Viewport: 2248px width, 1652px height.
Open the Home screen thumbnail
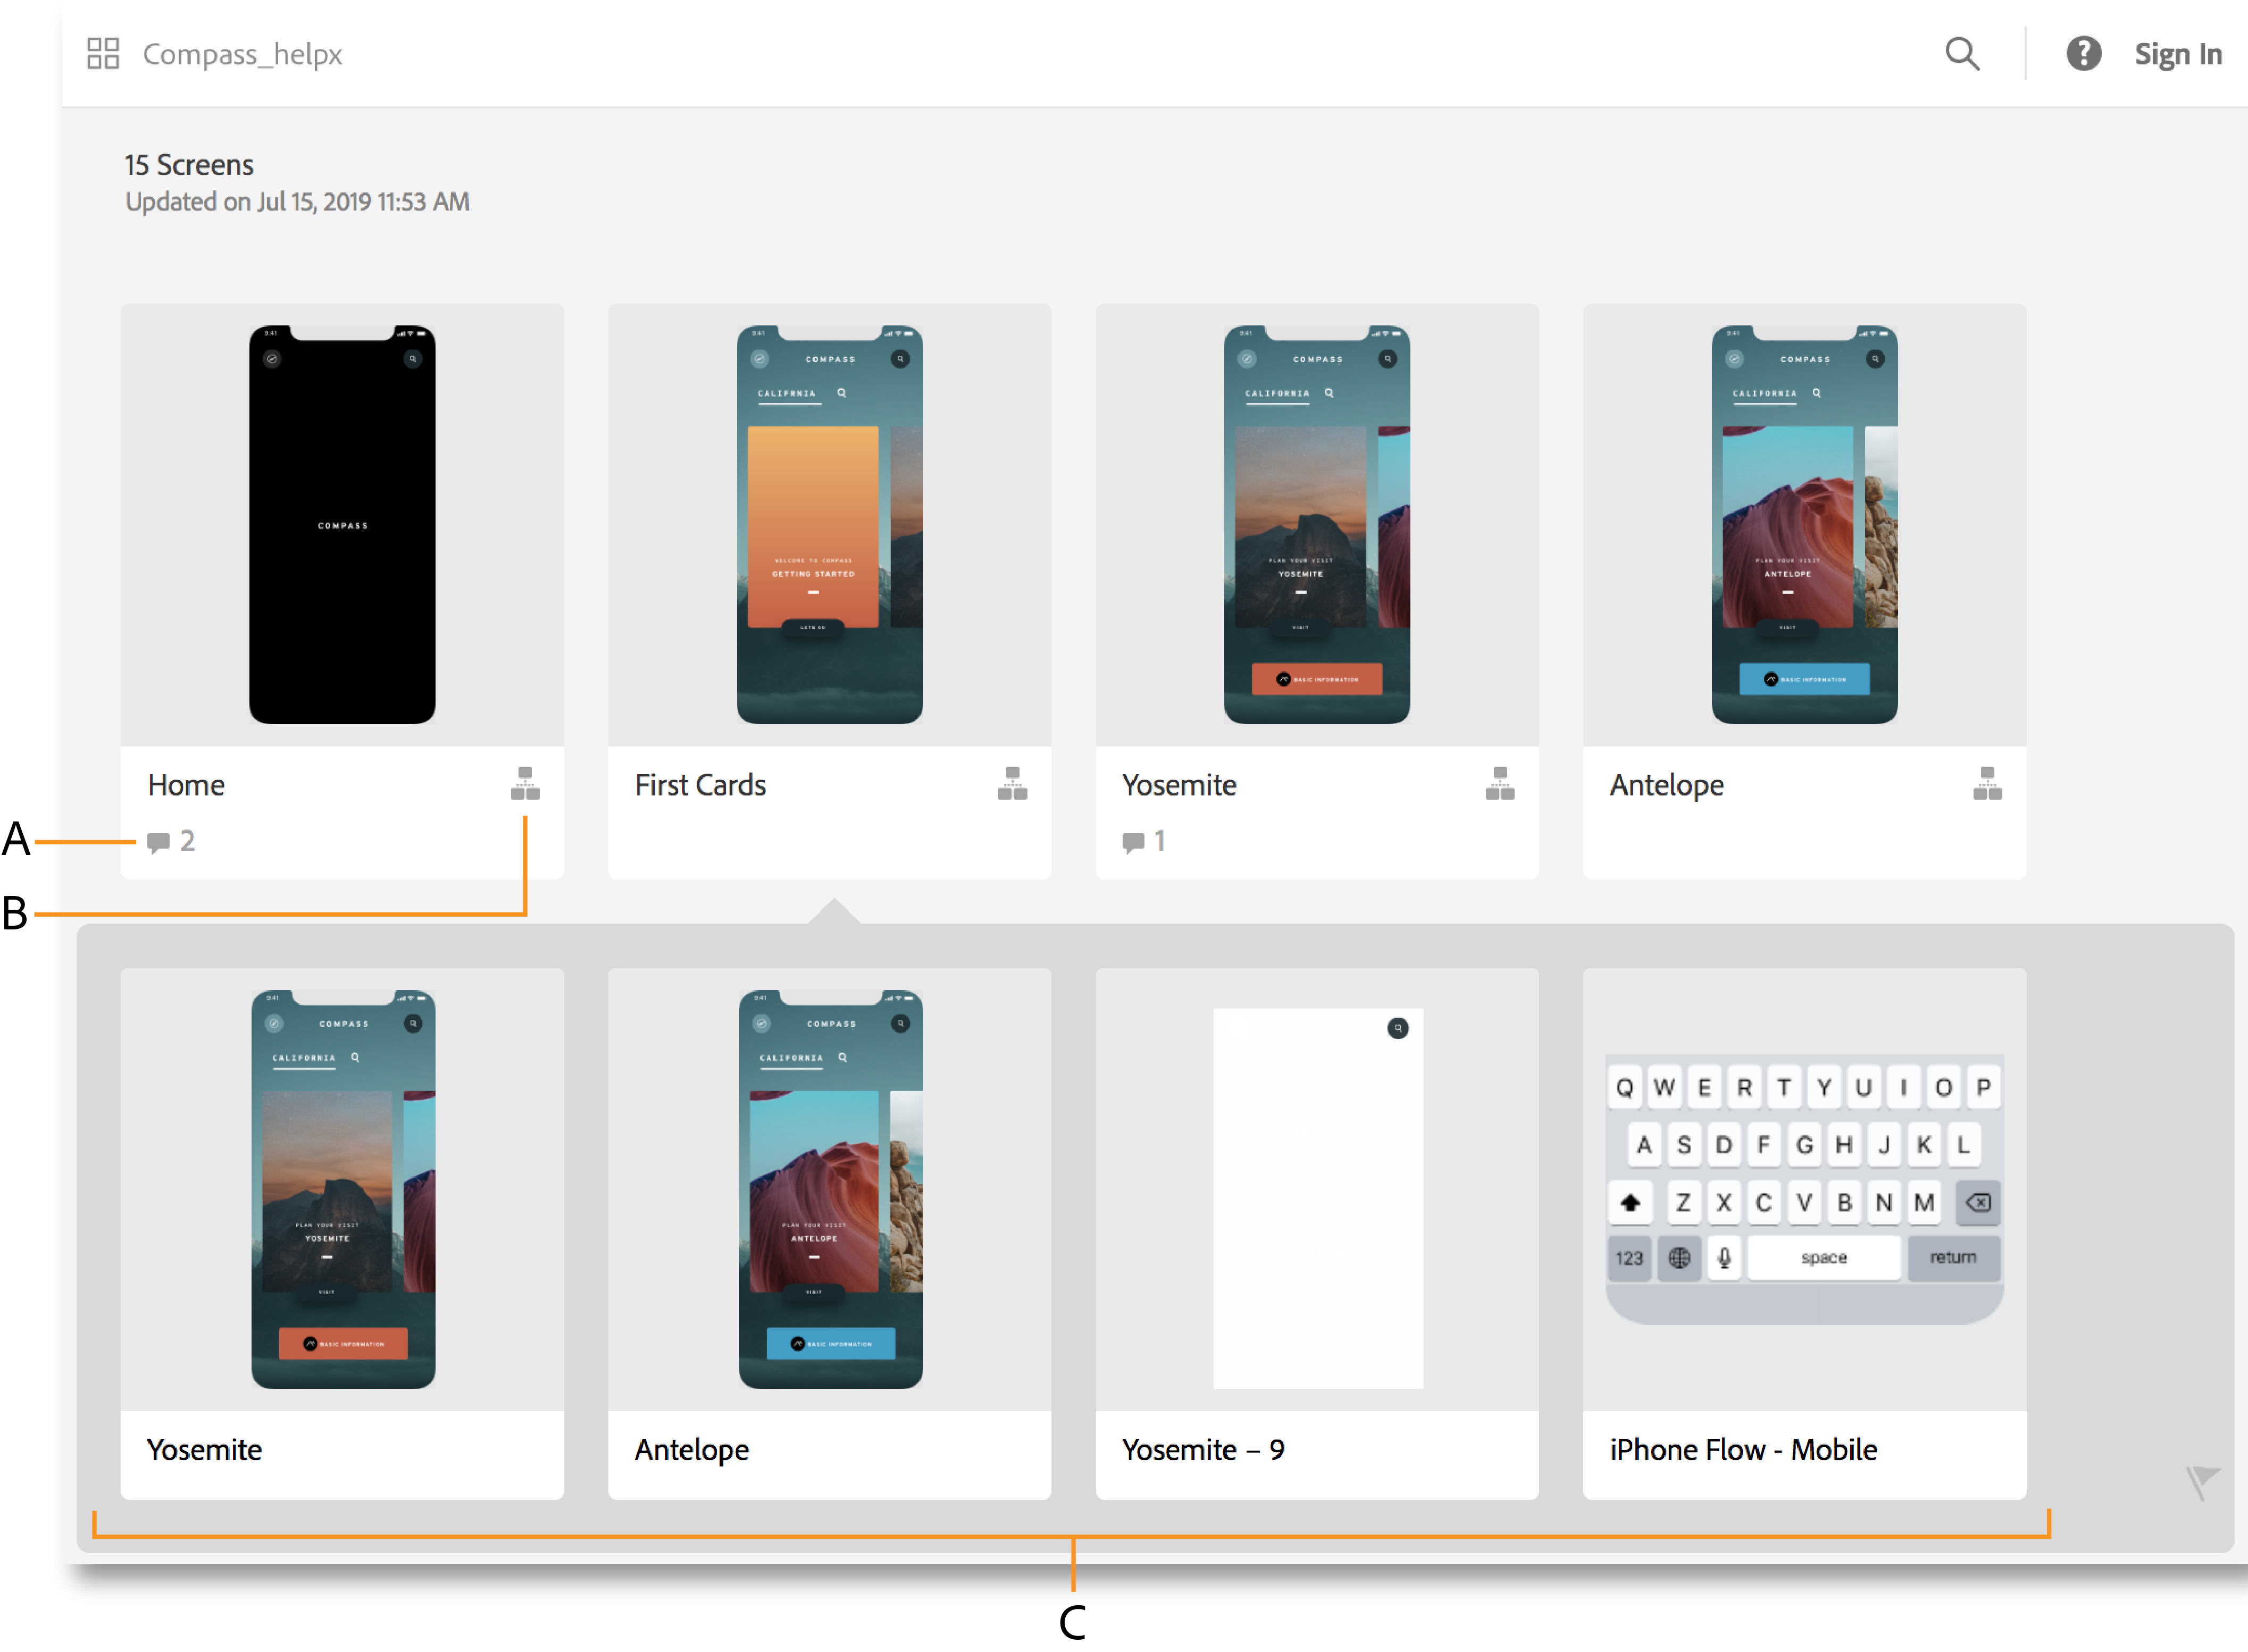(x=342, y=524)
